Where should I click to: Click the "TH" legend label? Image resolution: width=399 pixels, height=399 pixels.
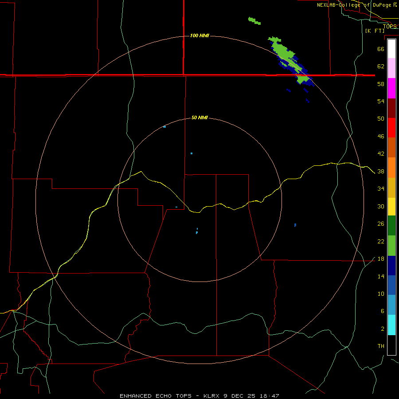(381, 346)
